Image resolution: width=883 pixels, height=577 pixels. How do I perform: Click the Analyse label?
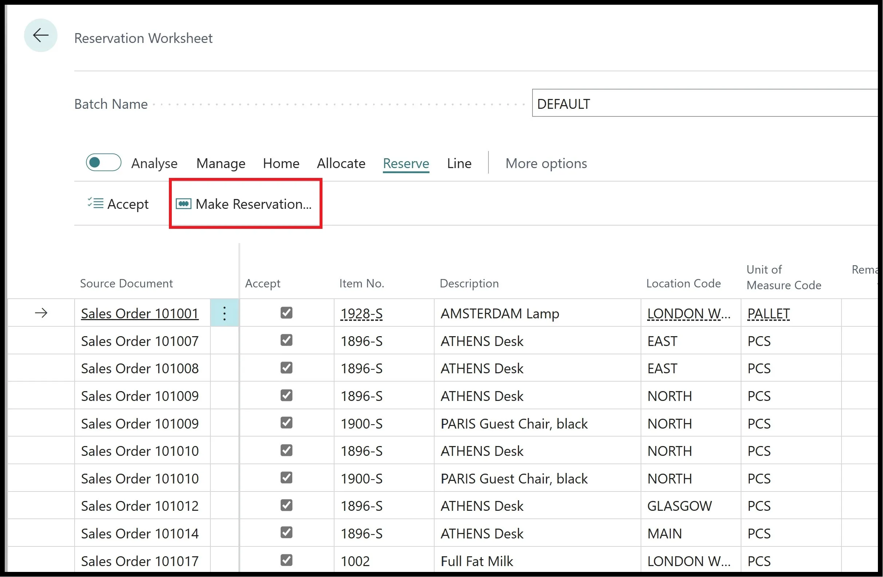pyautogui.click(x=154, y=163)
